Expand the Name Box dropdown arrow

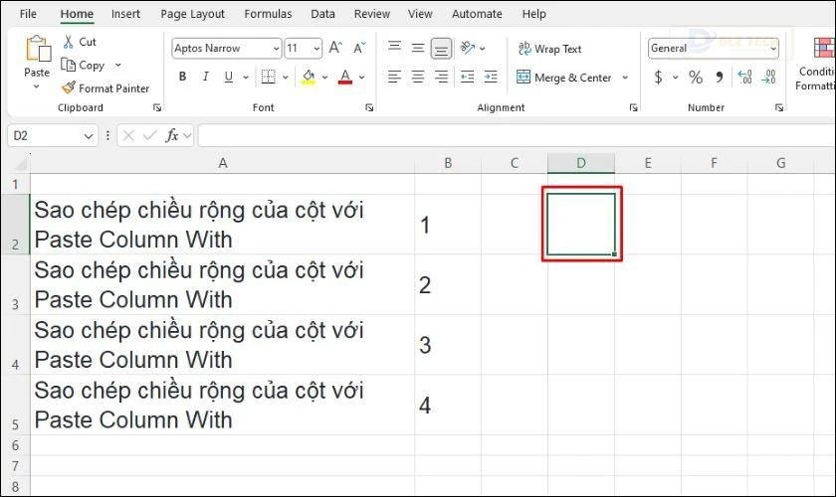click(x=89, y=136)
